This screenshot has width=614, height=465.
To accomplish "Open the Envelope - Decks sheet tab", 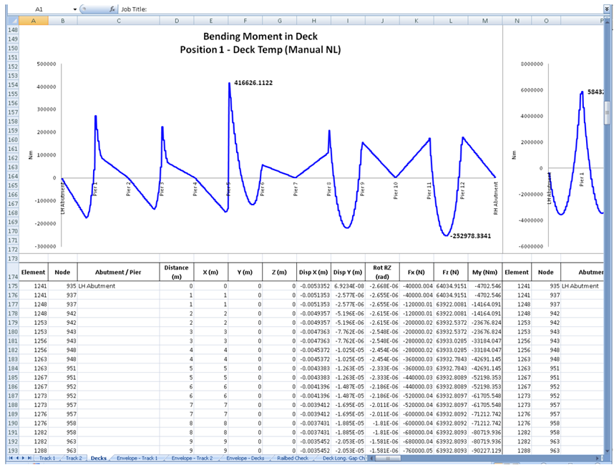I will click(244, 458).
